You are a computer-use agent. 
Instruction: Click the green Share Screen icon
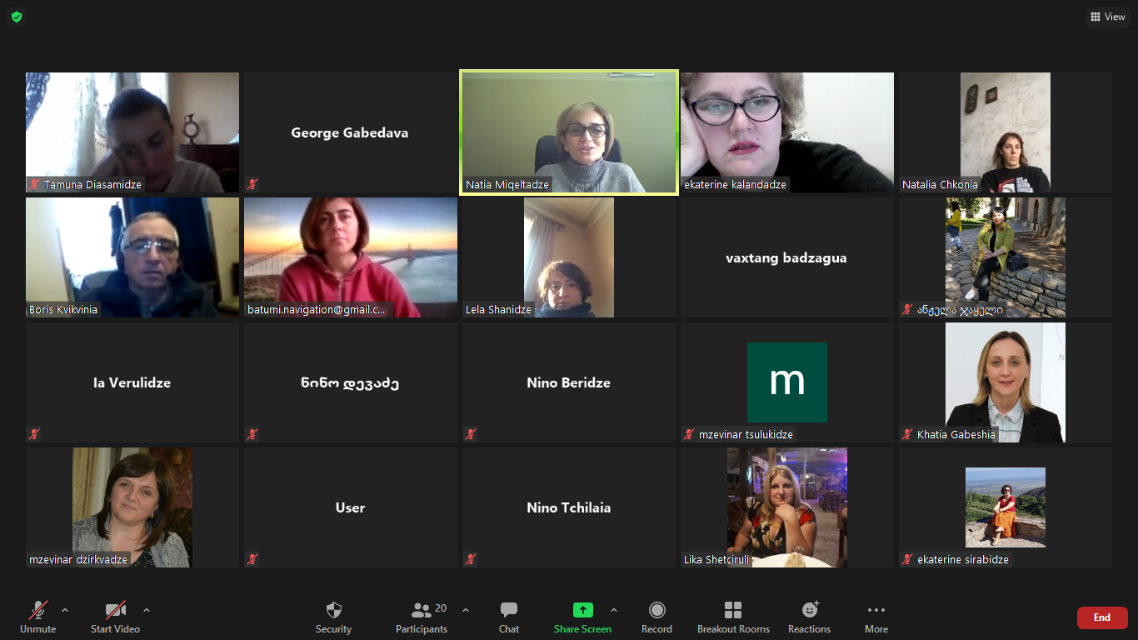click(582, 610)
